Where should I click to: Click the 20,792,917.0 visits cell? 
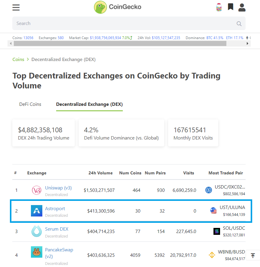coord(183,255)
